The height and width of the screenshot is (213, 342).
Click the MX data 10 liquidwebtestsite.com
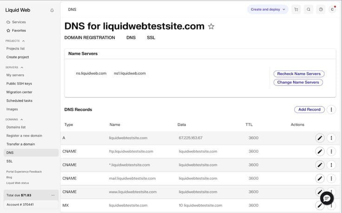(x=200, y=206)
